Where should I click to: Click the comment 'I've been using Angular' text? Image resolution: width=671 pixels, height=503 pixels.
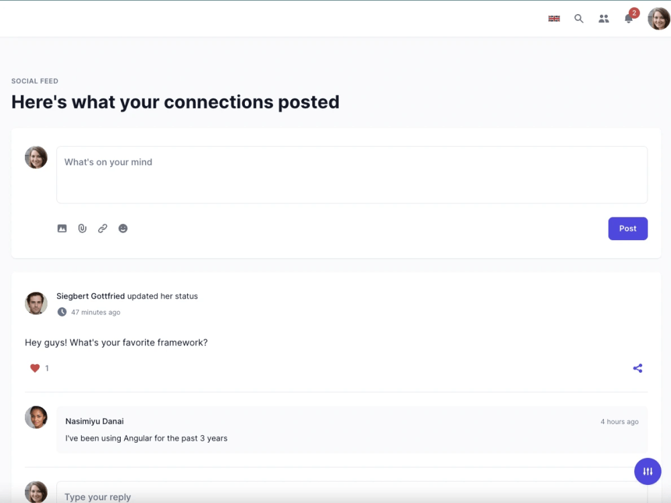click(x=146, y=439)
